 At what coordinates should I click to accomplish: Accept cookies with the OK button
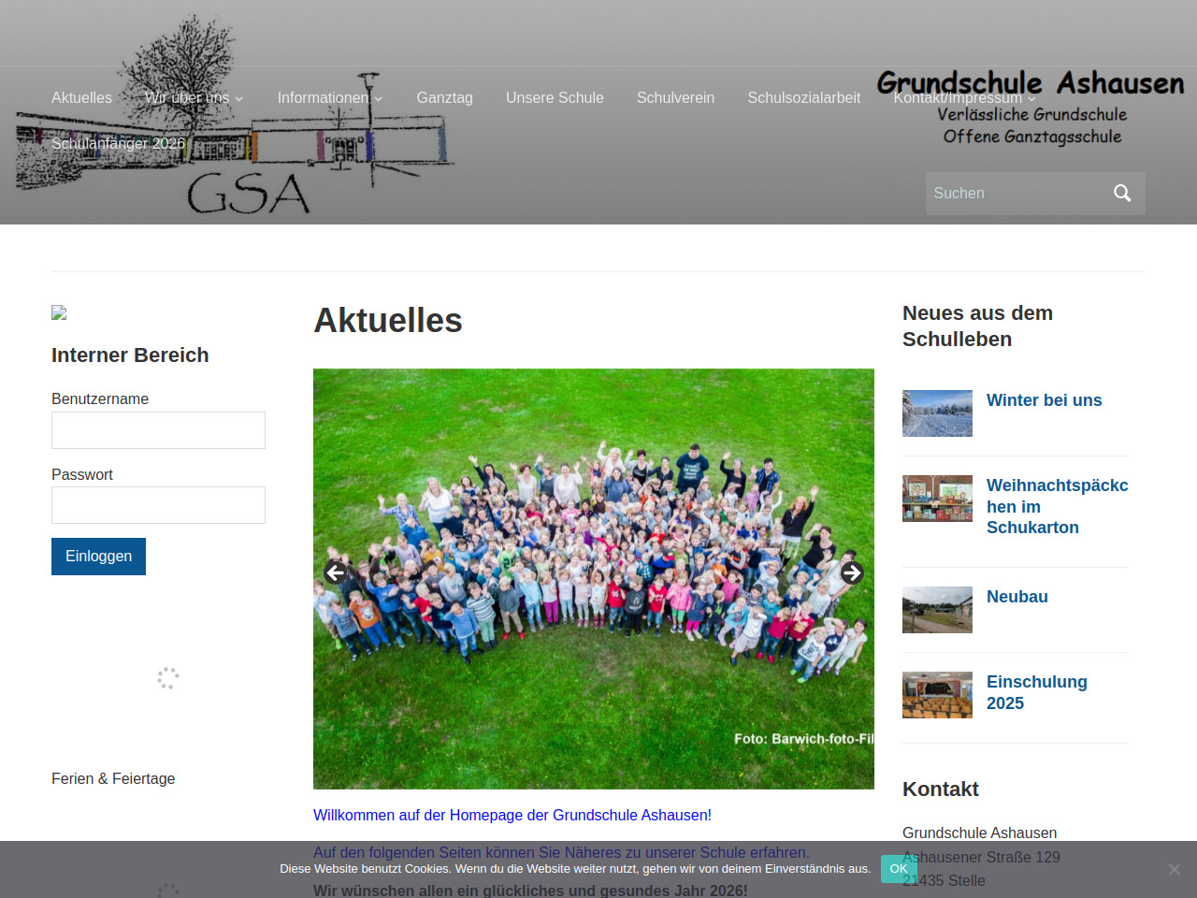[x=898, y=869]
